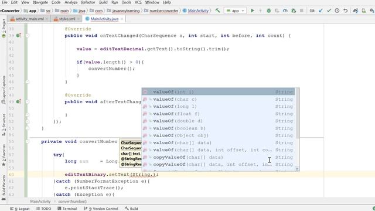
Task: Open the app run configuration dropdown
Action: (x=235, y=11)
